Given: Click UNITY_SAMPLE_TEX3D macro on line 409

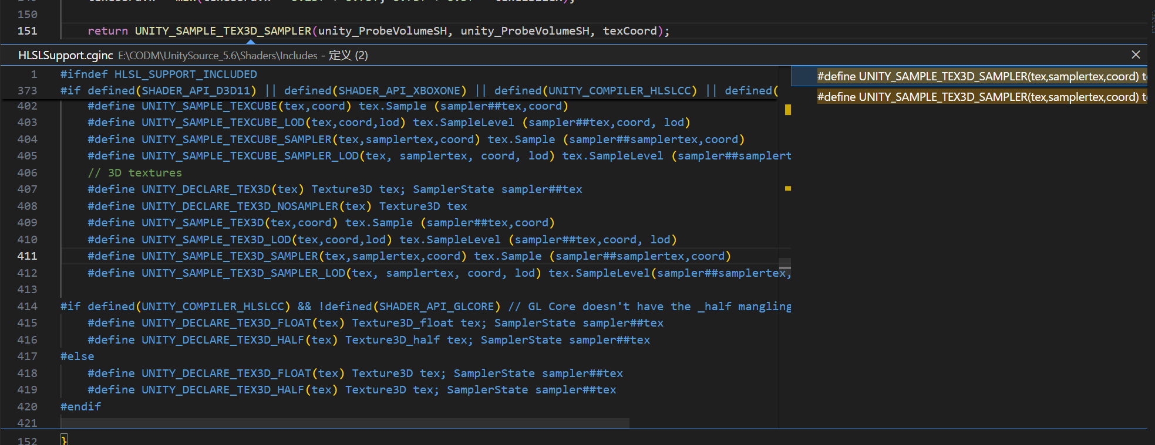Looking at the screenshot, I should pos(203,223).
